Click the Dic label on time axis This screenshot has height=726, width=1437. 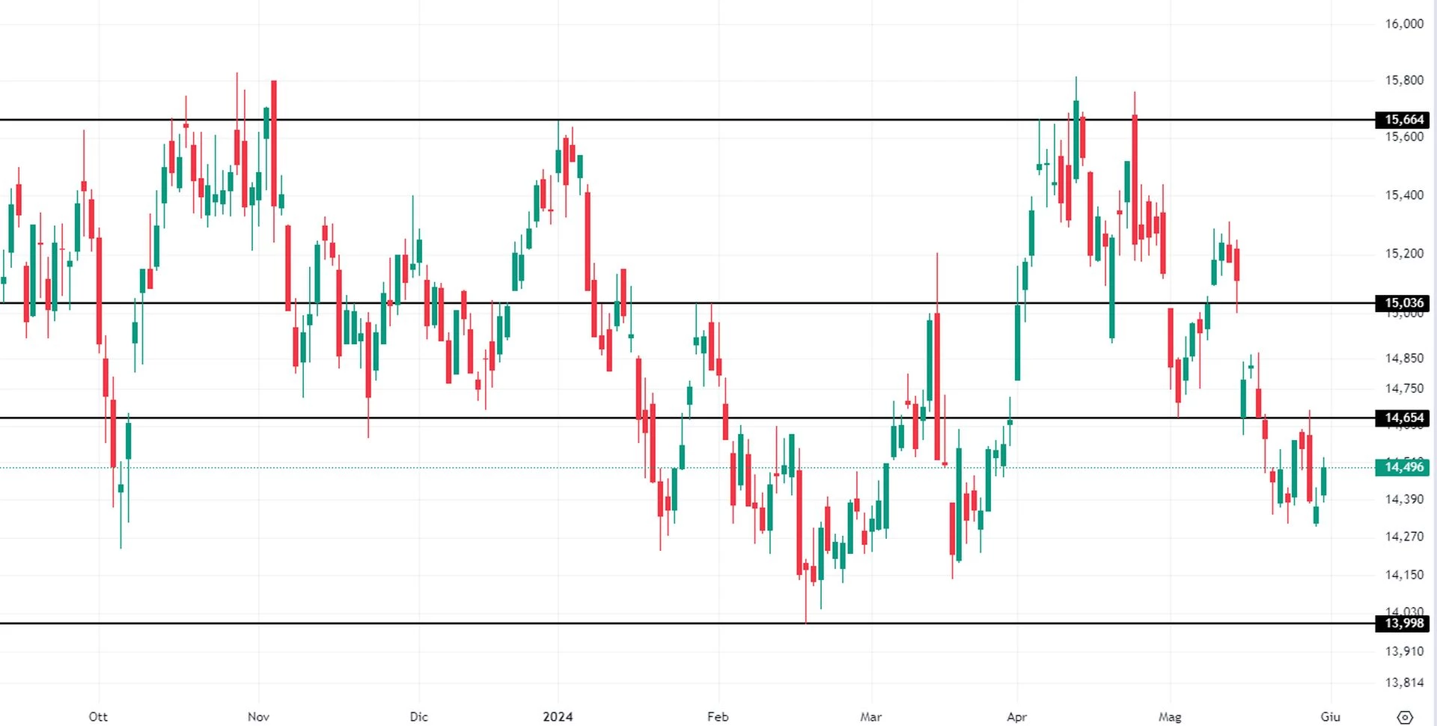[x=418, y=716]
